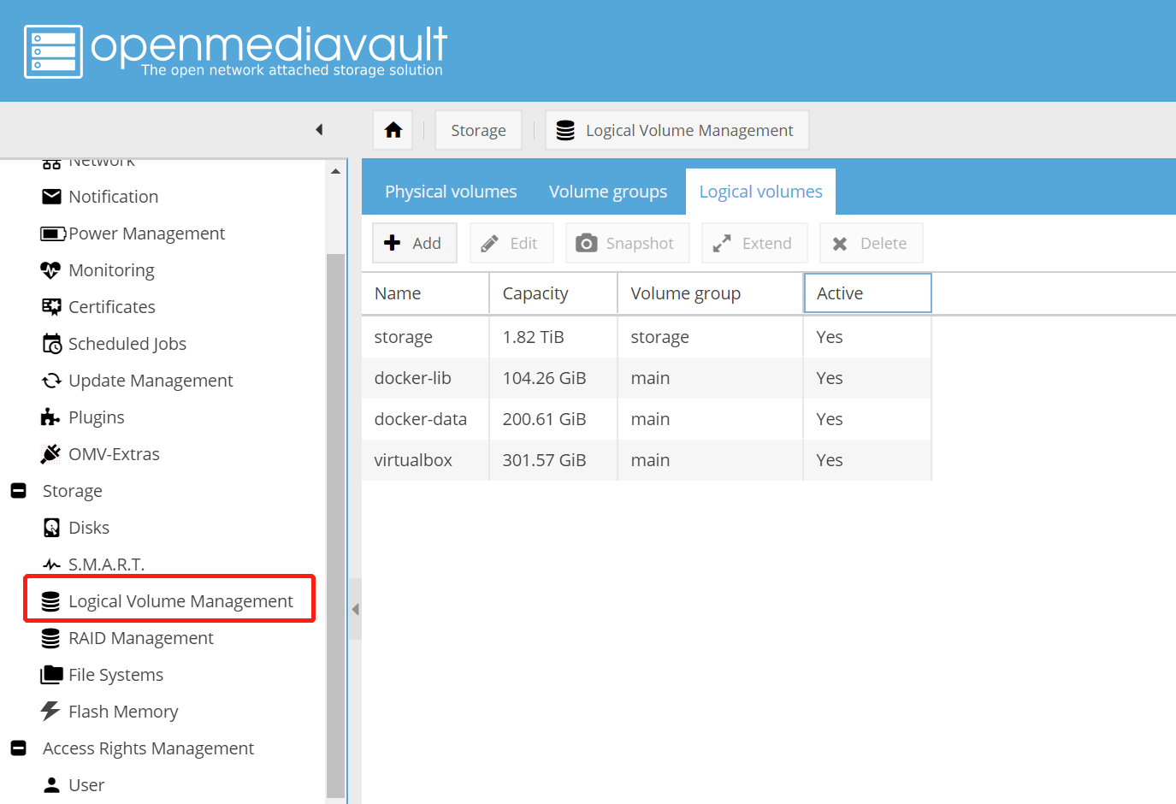Click the plus icon on Add
Image resolution: width=1176 pixels, height=804 pixels.
pyautogui.click(x=393, y=243)
